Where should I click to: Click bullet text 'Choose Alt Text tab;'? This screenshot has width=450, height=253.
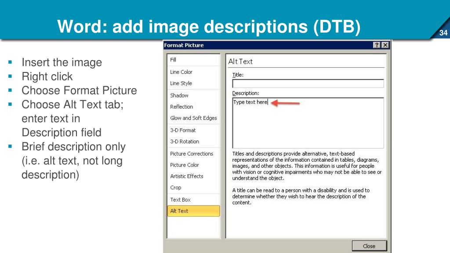73,105
